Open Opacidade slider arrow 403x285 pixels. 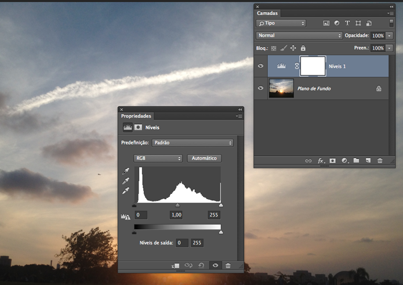(x=390, y=35)
